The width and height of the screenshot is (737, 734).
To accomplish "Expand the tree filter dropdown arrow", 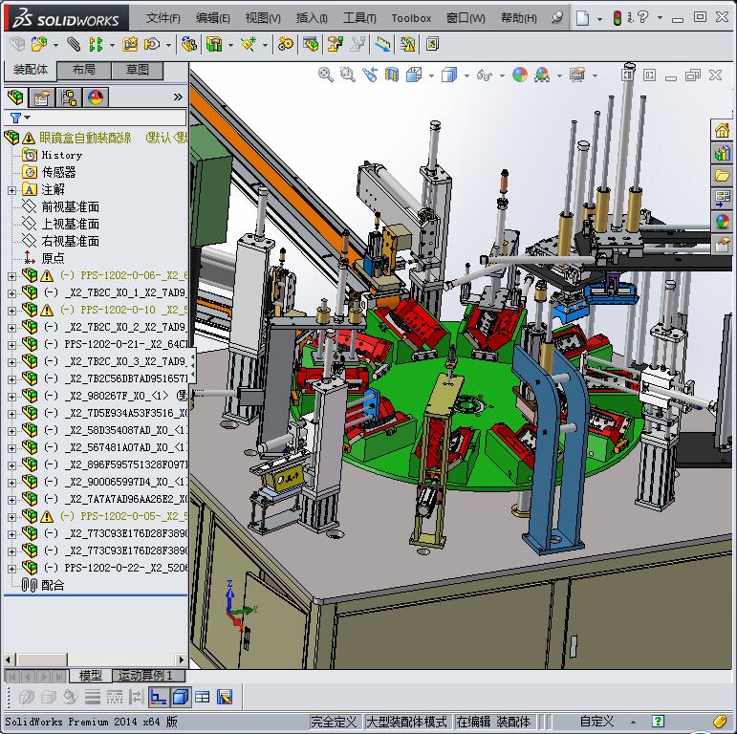I will point(28,118).
